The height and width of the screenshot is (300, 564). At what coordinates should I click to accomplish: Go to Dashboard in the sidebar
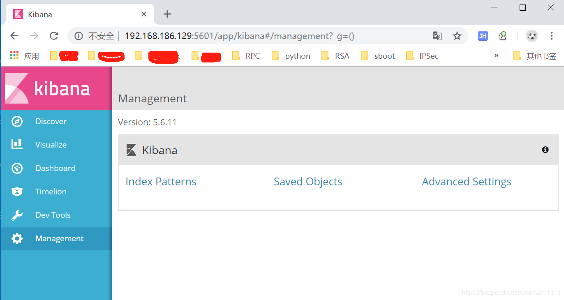pos(56,168)
